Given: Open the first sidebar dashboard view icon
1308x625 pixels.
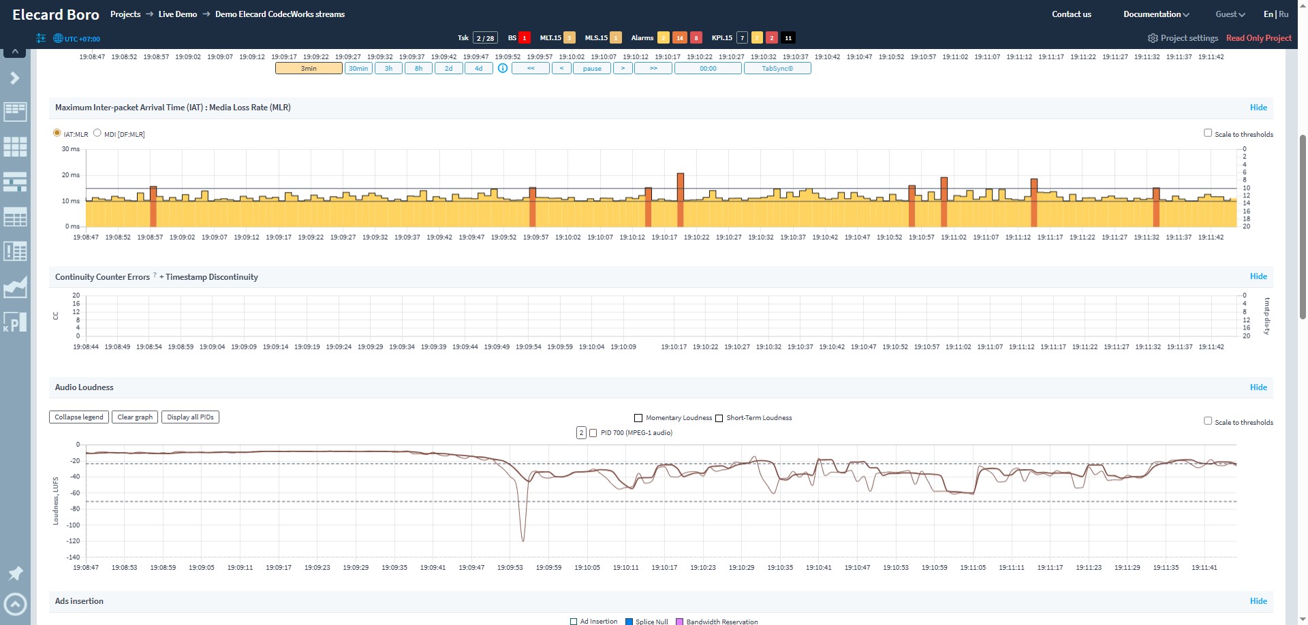Looking at the screenshot, I should (x=15, y=112).
